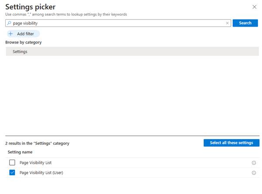Open info for Page Visibility List
Screen dimensions: 262x194
tap(254, 163)
